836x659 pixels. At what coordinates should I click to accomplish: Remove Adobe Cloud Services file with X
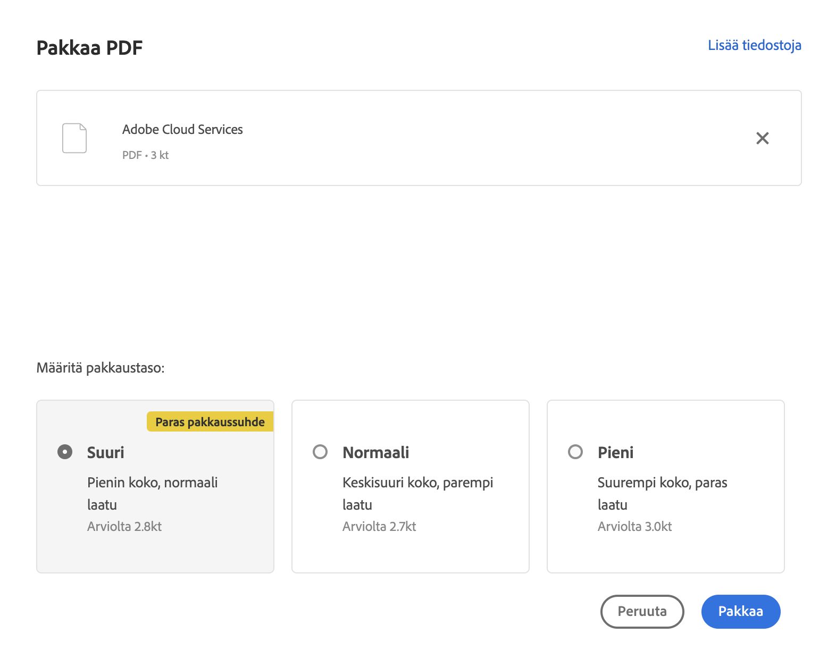(762, 138)
